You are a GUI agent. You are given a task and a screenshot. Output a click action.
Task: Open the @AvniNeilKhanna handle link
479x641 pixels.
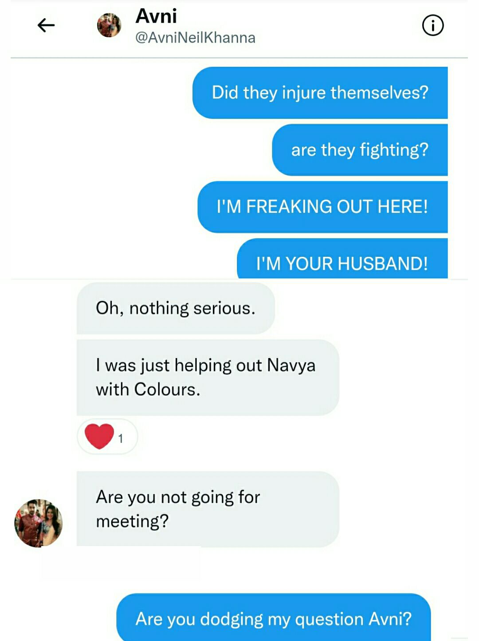pos(195,38)
